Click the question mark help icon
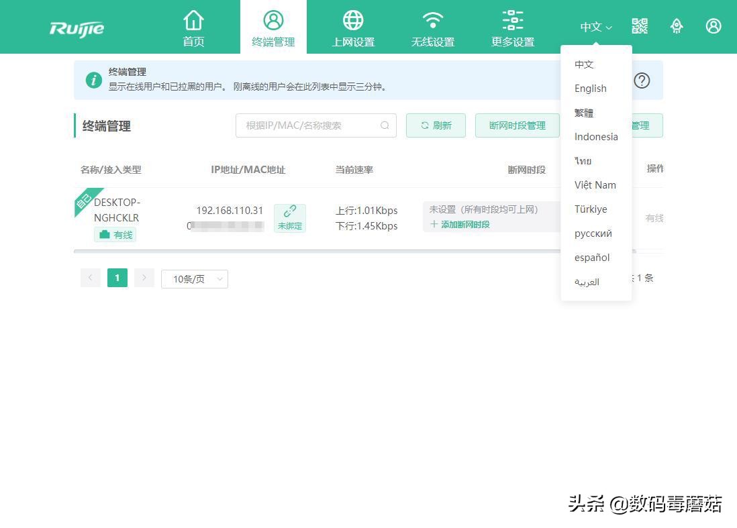The image size is (737, 528). (642, 81)
